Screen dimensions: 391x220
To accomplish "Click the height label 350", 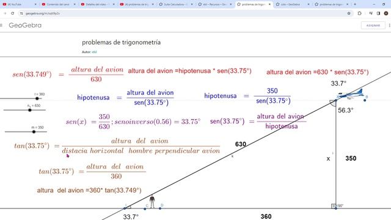I will [351, 158].
